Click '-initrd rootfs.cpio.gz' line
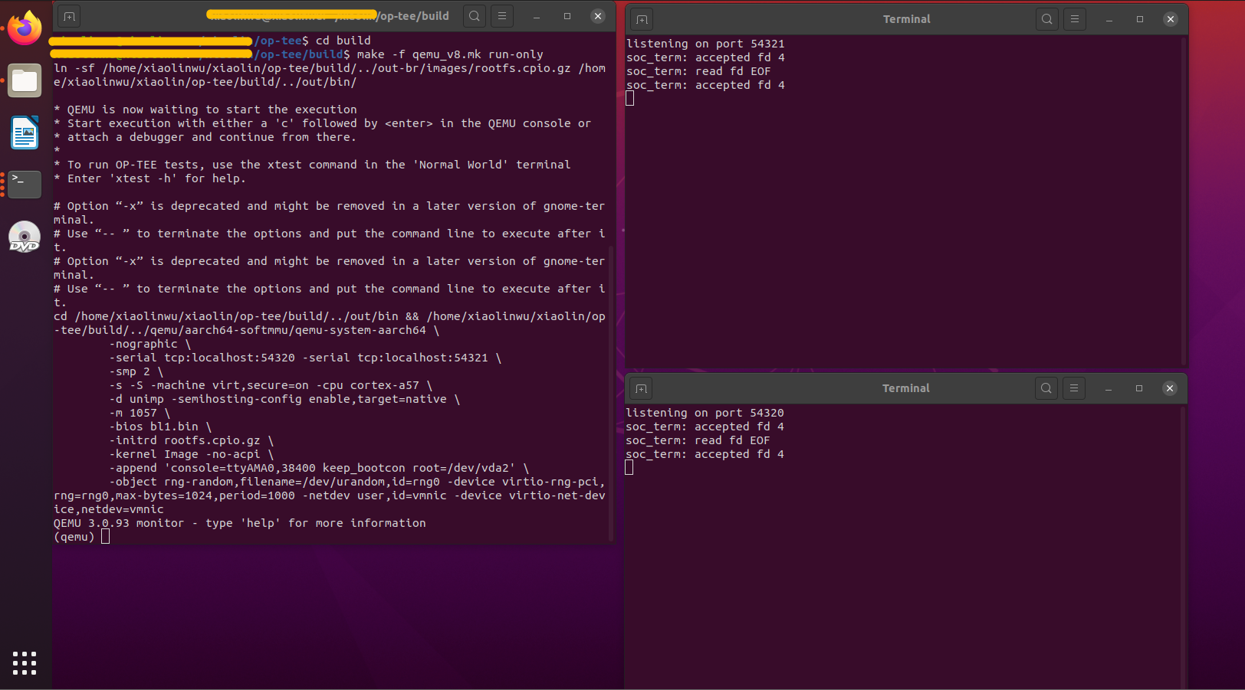1245x690 pixels. [192, 440]
